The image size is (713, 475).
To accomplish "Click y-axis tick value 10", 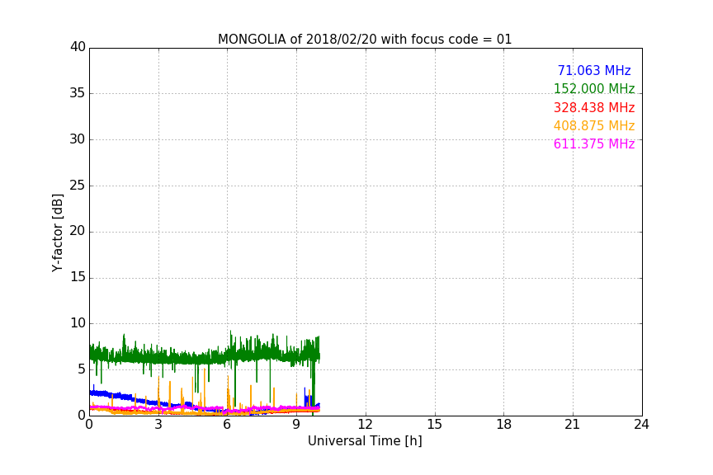I will 78,323.
